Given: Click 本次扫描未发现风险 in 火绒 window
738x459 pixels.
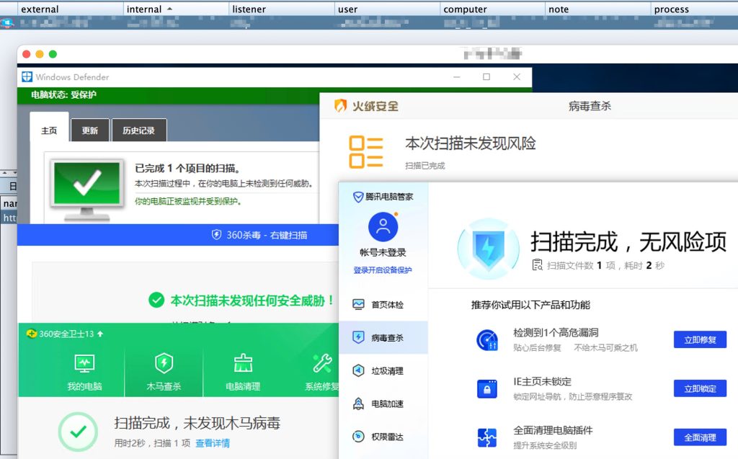Looking at the screenshot, I should tap(470, 143).
